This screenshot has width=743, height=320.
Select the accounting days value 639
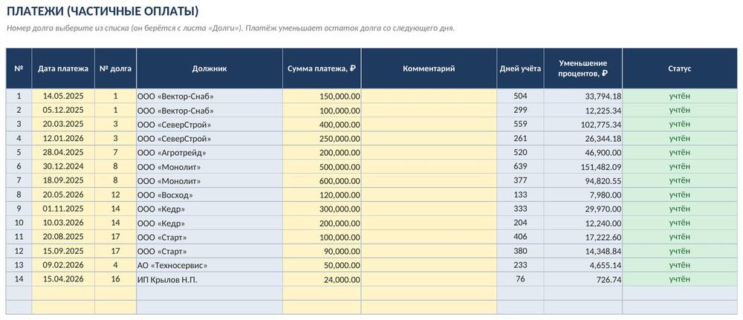[x=520, y=166]
